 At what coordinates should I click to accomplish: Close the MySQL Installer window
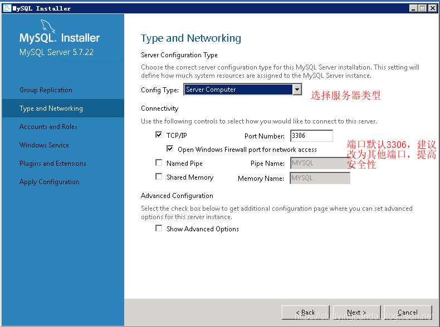[x=432, y=8]
